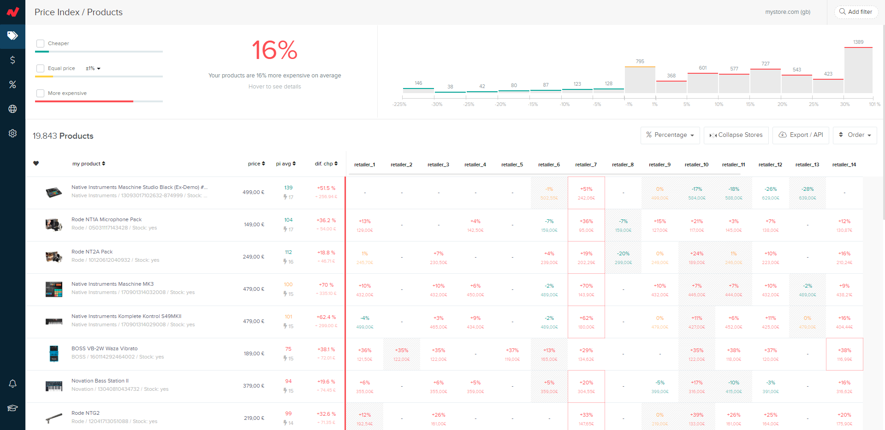Select retailer_1 column header
Viewport: 885px width, 430px height.
(364, 165)
